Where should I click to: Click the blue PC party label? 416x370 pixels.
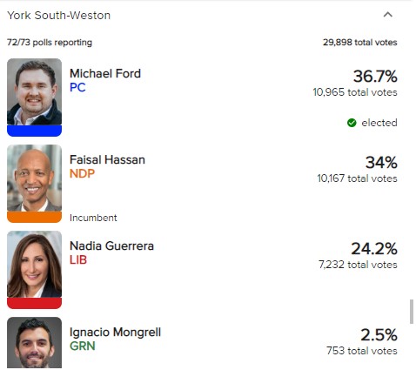(x=77, y=87)
